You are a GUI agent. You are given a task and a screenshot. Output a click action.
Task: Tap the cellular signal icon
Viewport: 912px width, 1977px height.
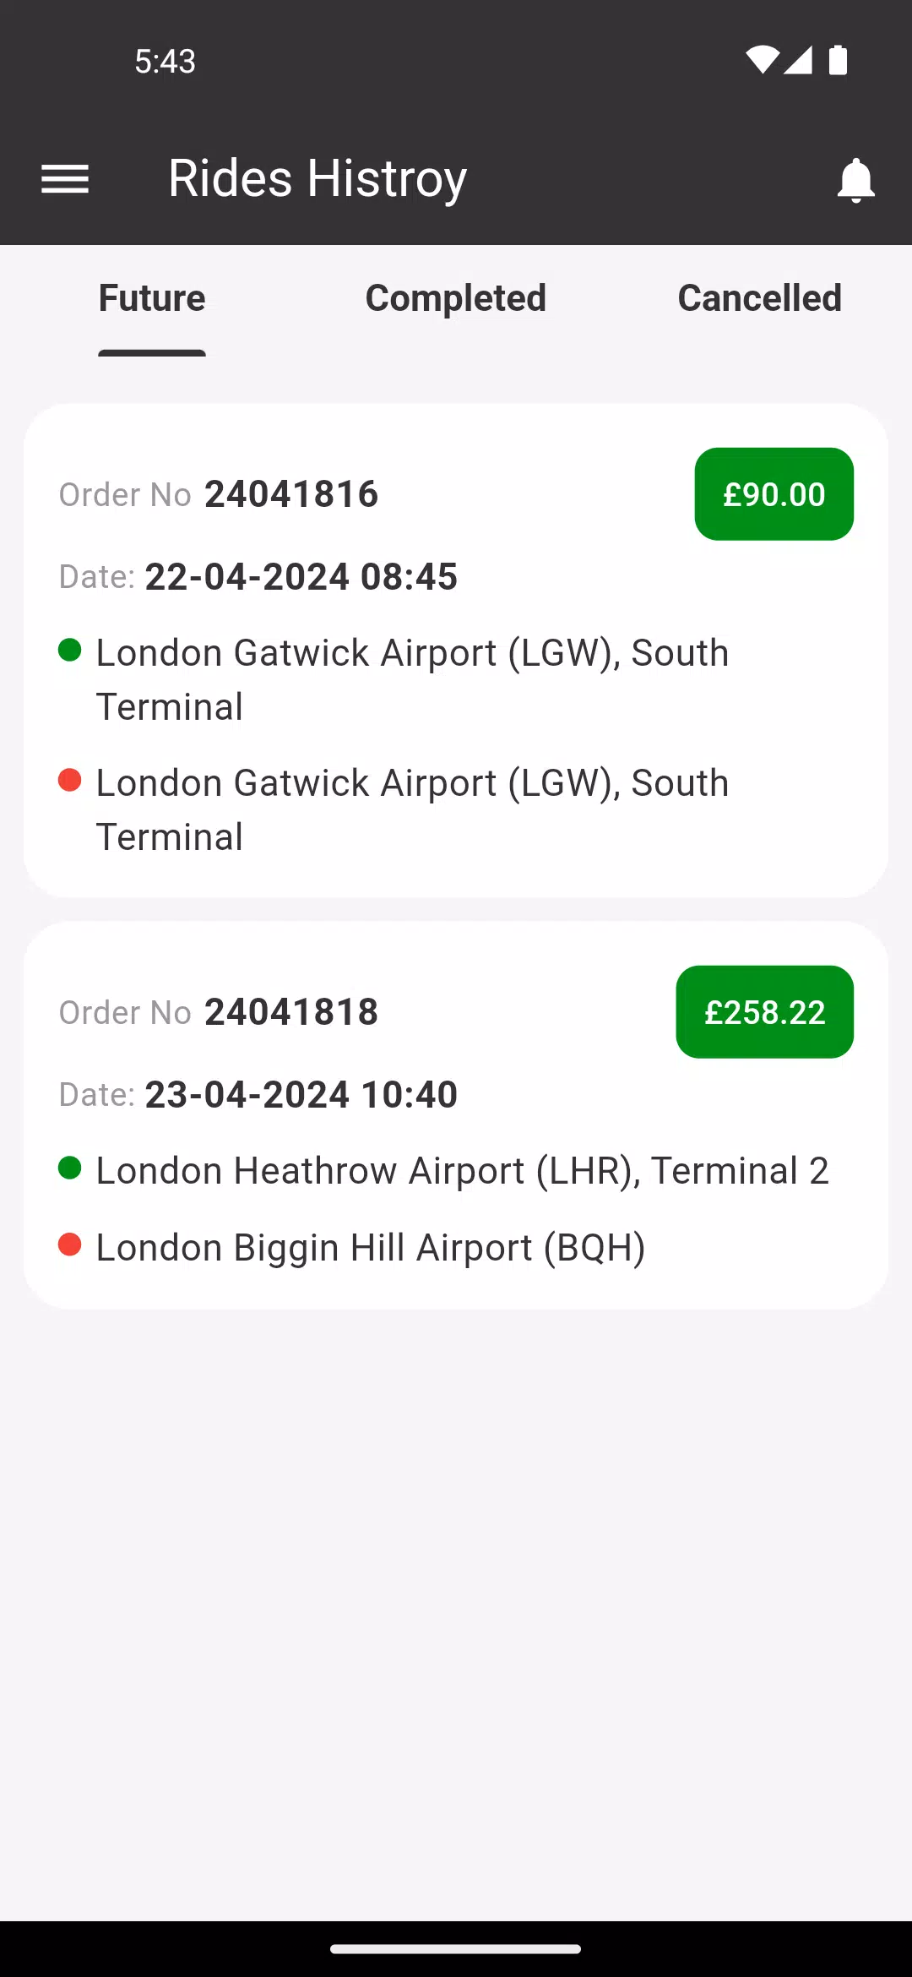pyautogui.click(x=798, y=60)
